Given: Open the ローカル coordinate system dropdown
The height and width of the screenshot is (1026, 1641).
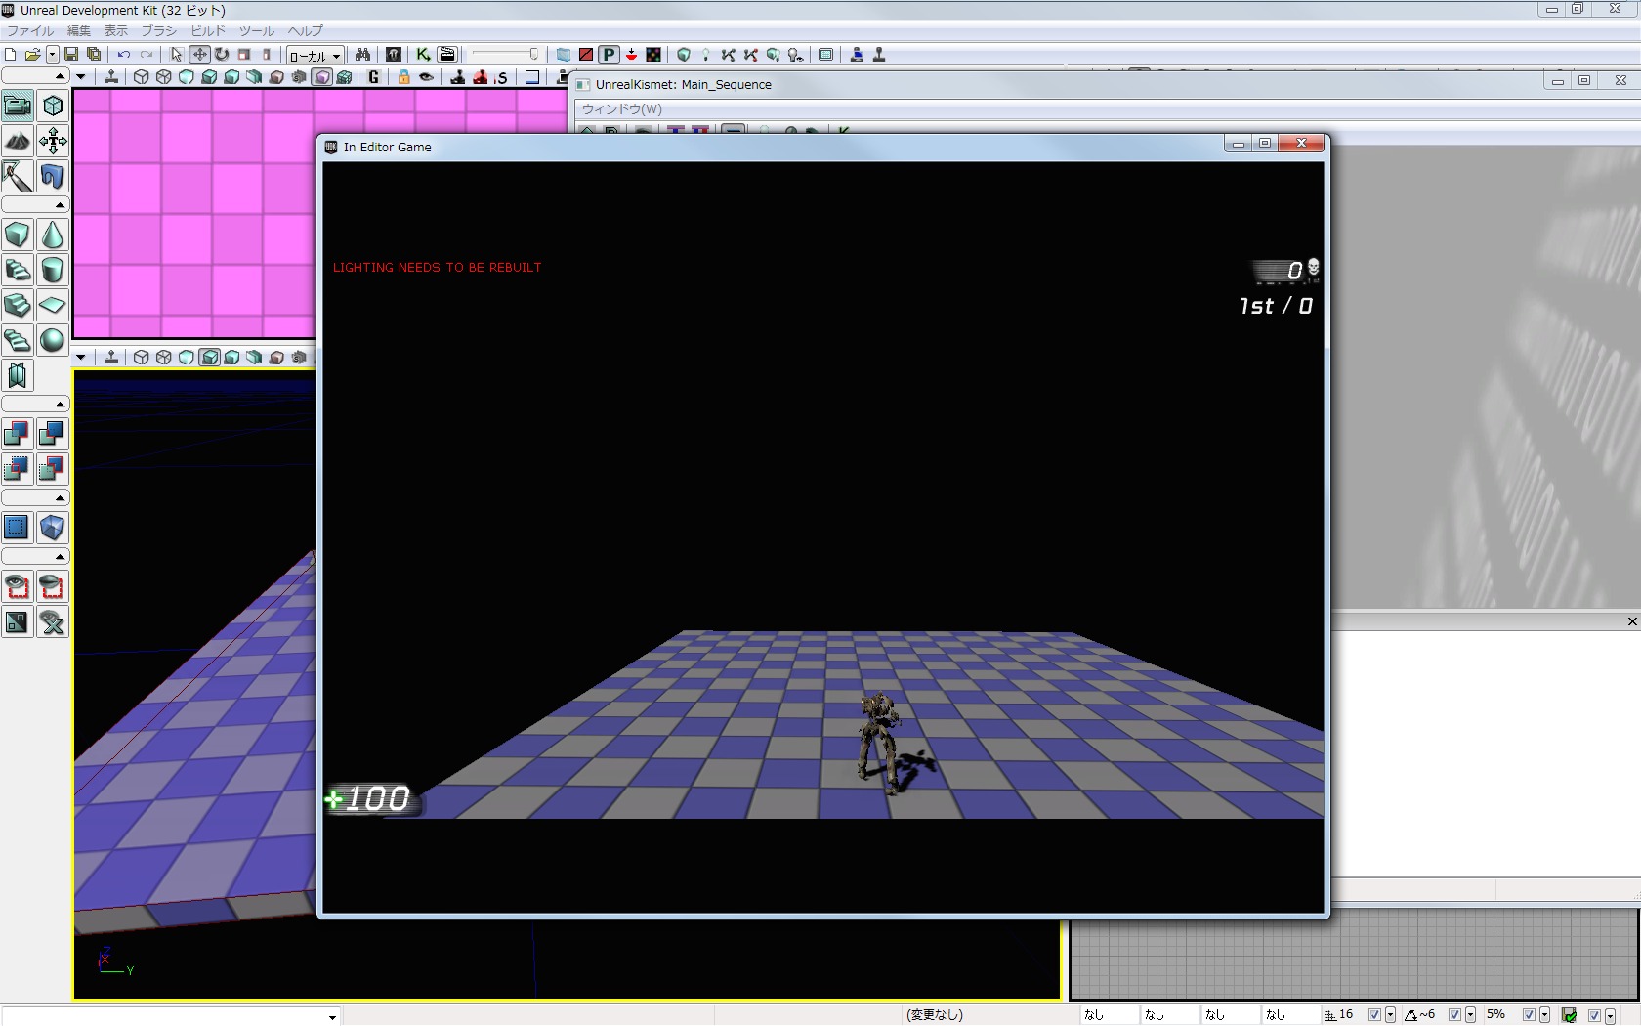Looking at the screenshot, I should [315, 56].
